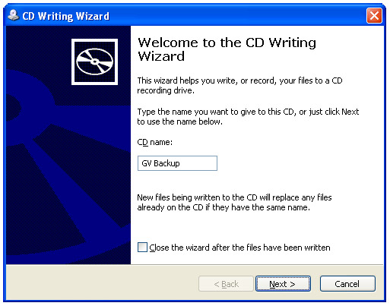Screen dimensions: 390x306
Task: Click the "Welcome to the CD Writing Wizard" heading
Action: (x=227, y=49)
